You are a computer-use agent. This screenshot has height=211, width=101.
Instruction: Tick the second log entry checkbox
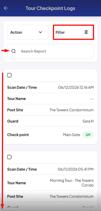(9, 157)
